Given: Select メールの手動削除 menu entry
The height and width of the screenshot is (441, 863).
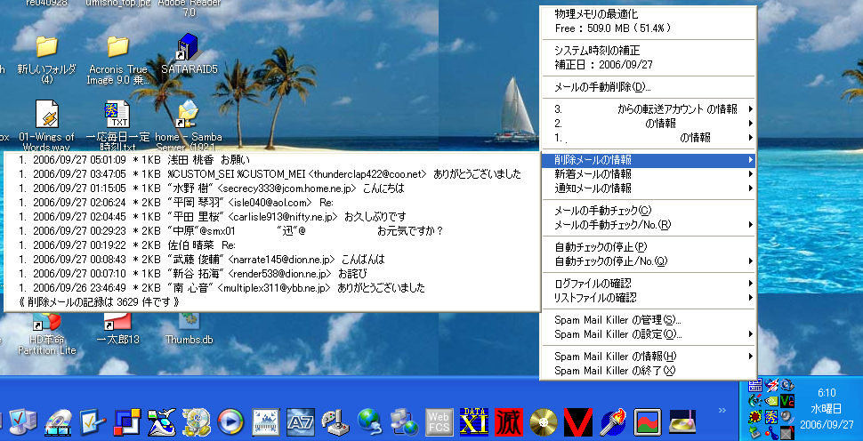Looking at the screenshot, I should 602,87.
